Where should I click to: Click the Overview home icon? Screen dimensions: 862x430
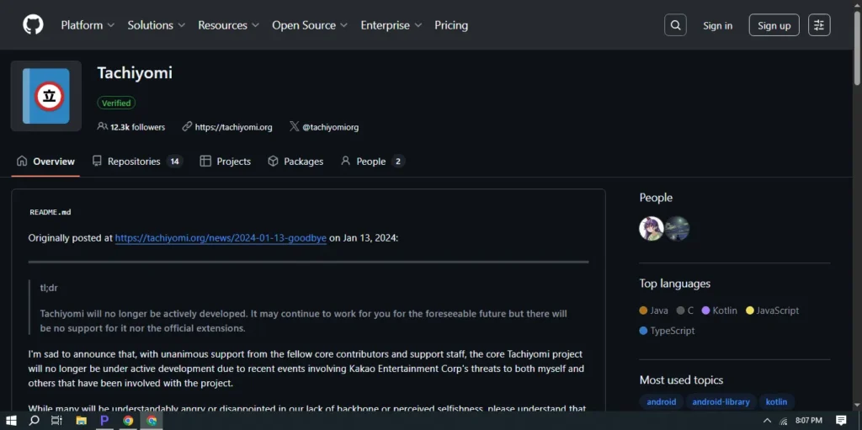click(22, 161)
